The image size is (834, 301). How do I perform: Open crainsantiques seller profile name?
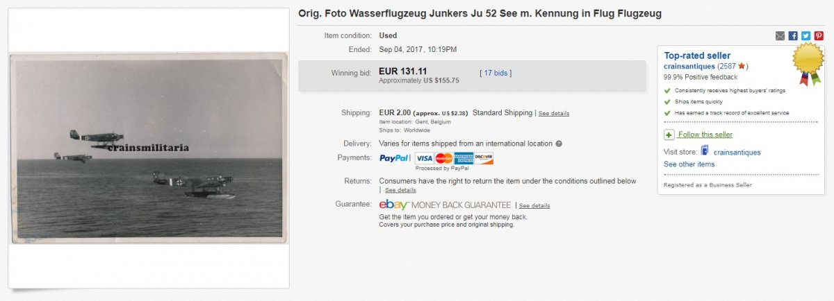[x=690, y=66]
